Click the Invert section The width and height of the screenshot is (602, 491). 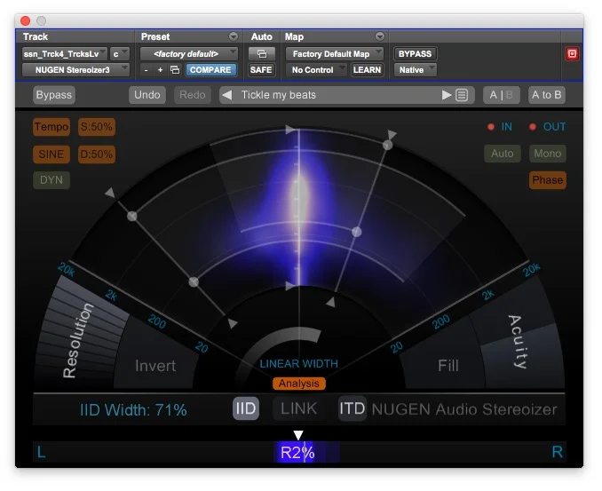pos(155,366)
